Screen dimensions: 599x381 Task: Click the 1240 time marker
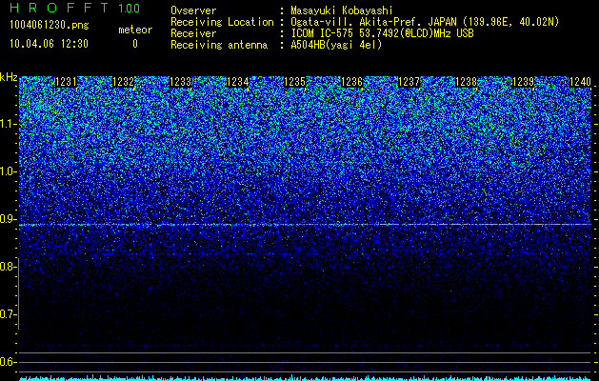coord(580,82)
